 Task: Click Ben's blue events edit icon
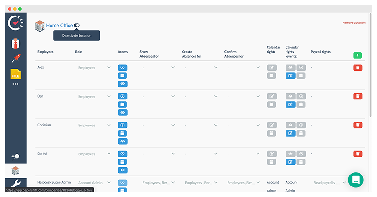click(x=290, y=104)
